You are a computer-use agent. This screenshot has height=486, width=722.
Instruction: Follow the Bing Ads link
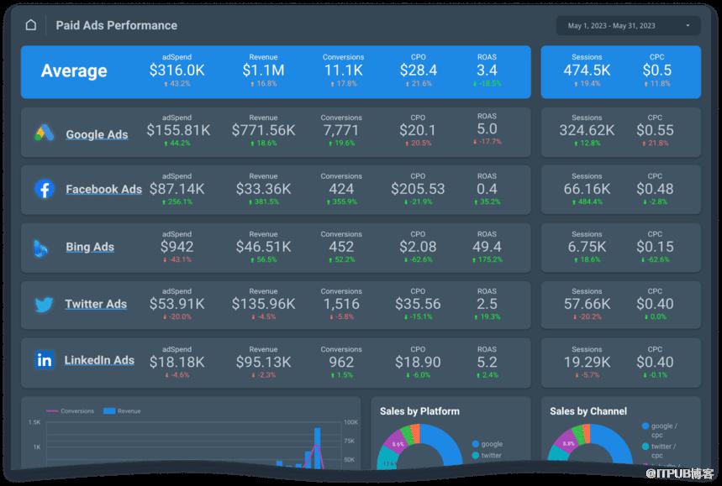click(x=90, y=247)
